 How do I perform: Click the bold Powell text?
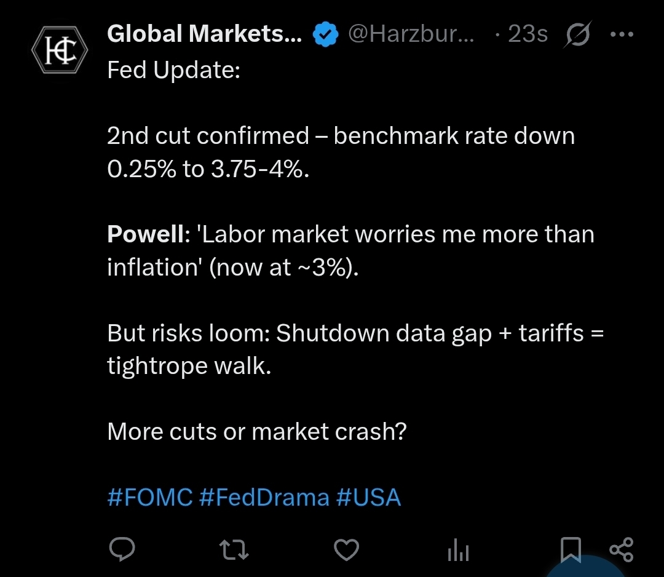pyautogui.click(x=145, y=234)
